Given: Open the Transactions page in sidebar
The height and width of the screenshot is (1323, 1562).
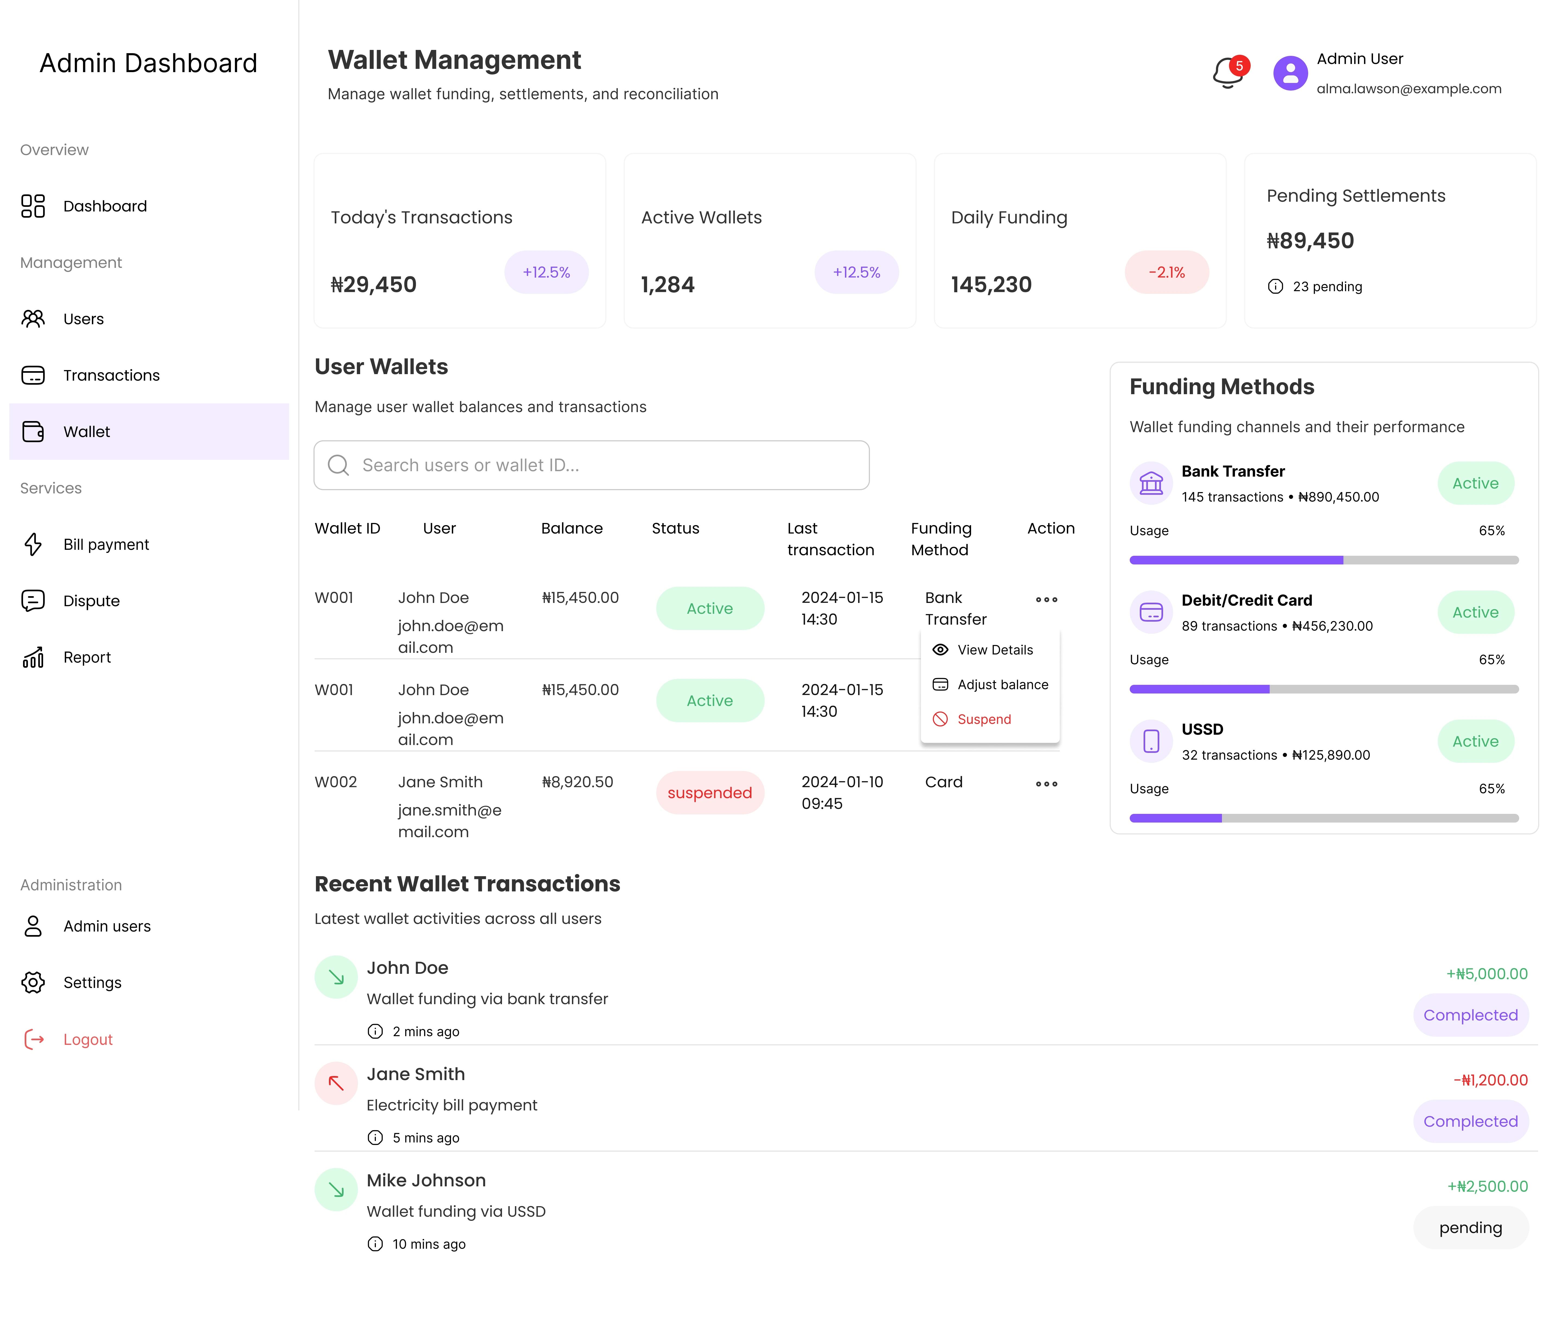Looking at the screenshot, I should [x=111, y=375].
